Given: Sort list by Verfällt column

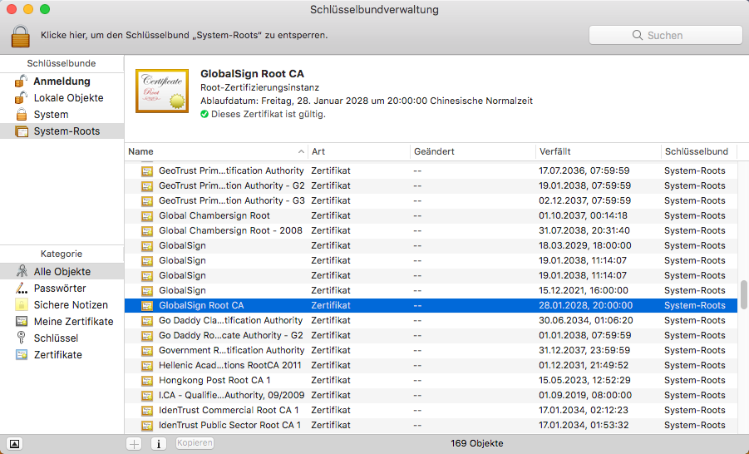Looking at the screenshot, I should coord(599,151).
